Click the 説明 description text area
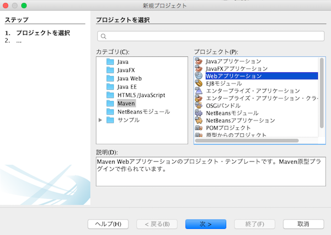Viewport: 331px width, 235px height. [x=211, y=171]
